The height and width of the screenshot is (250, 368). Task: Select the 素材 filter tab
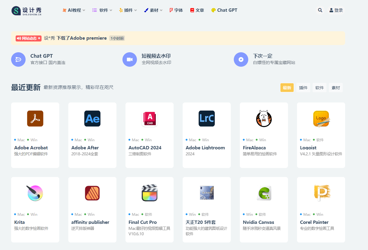(336, 87)
